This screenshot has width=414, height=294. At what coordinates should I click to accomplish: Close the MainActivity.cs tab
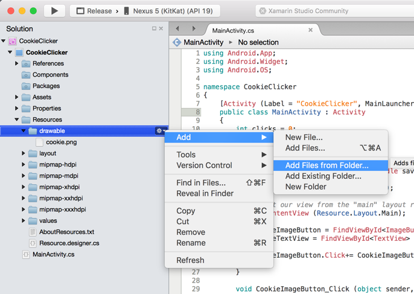tap(311, 30)
